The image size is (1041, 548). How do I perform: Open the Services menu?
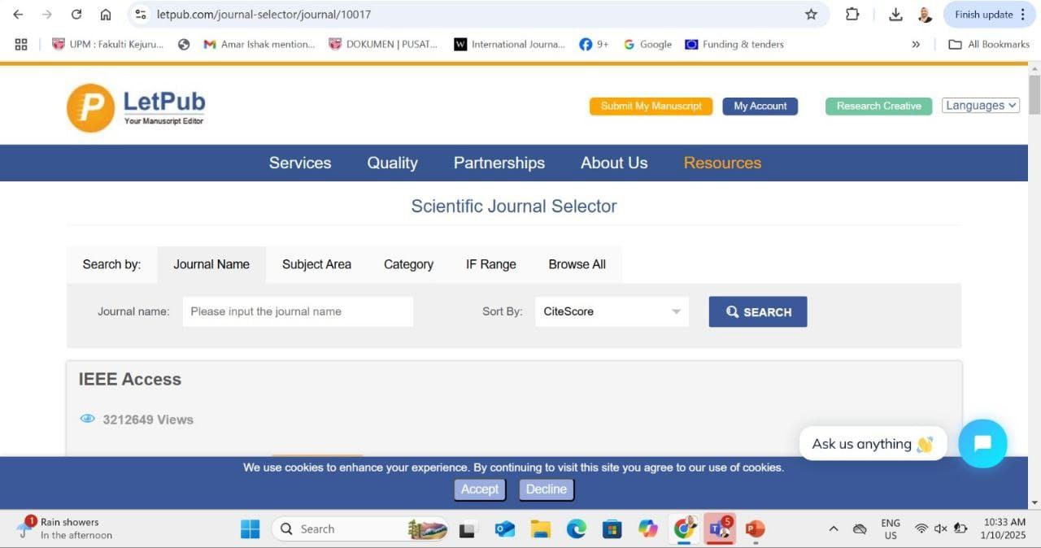pos(300,163)
